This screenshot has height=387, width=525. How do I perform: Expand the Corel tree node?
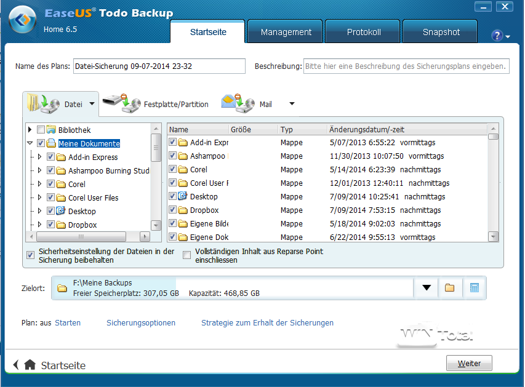pyautogui.click(x=39, y=184)
